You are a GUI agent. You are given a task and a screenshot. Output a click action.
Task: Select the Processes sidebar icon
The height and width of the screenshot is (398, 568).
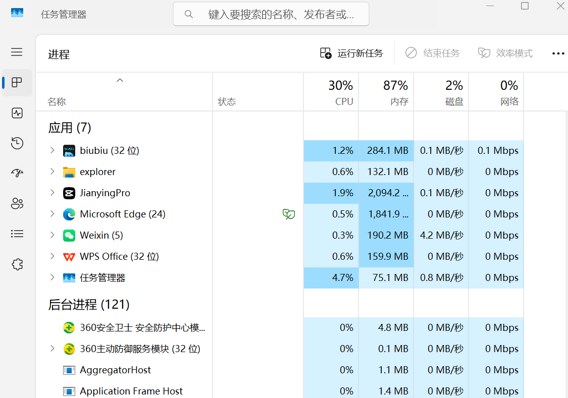point(17,83)
